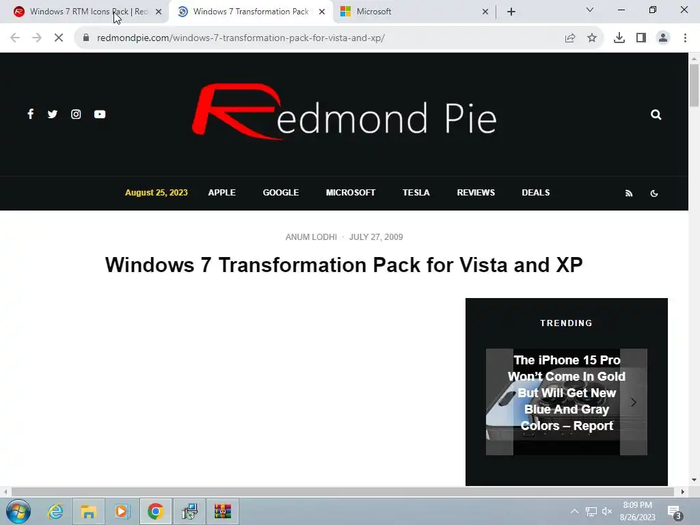Image resolution: width=700 pixels, height=525 pixels.
Task: Select Chrome in the taskbar
Action: (155, 511)
